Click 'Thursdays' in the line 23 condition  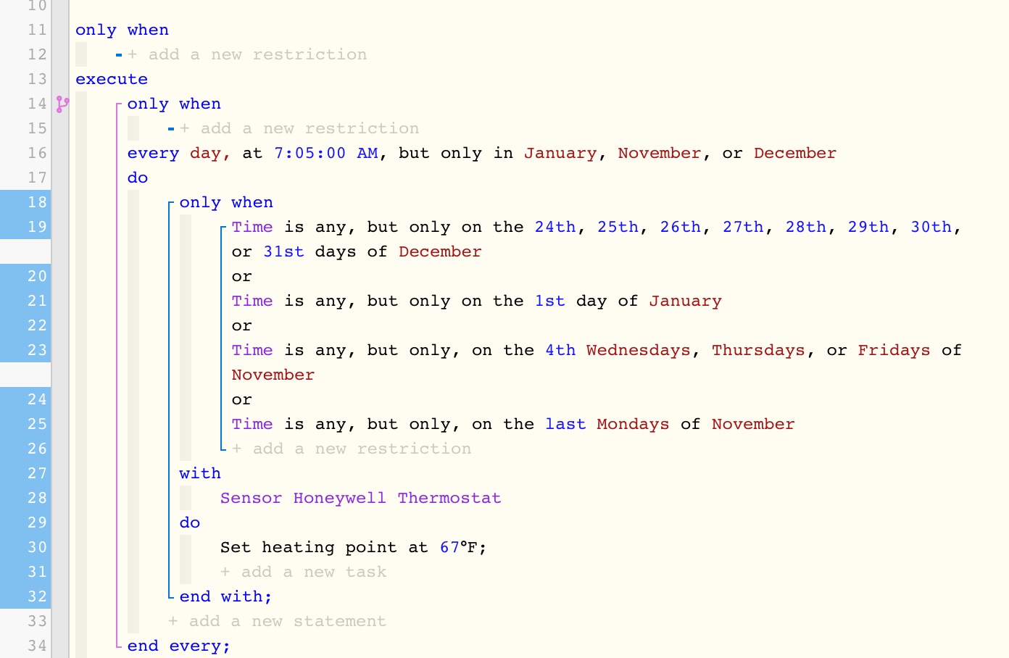pos(758,350)
